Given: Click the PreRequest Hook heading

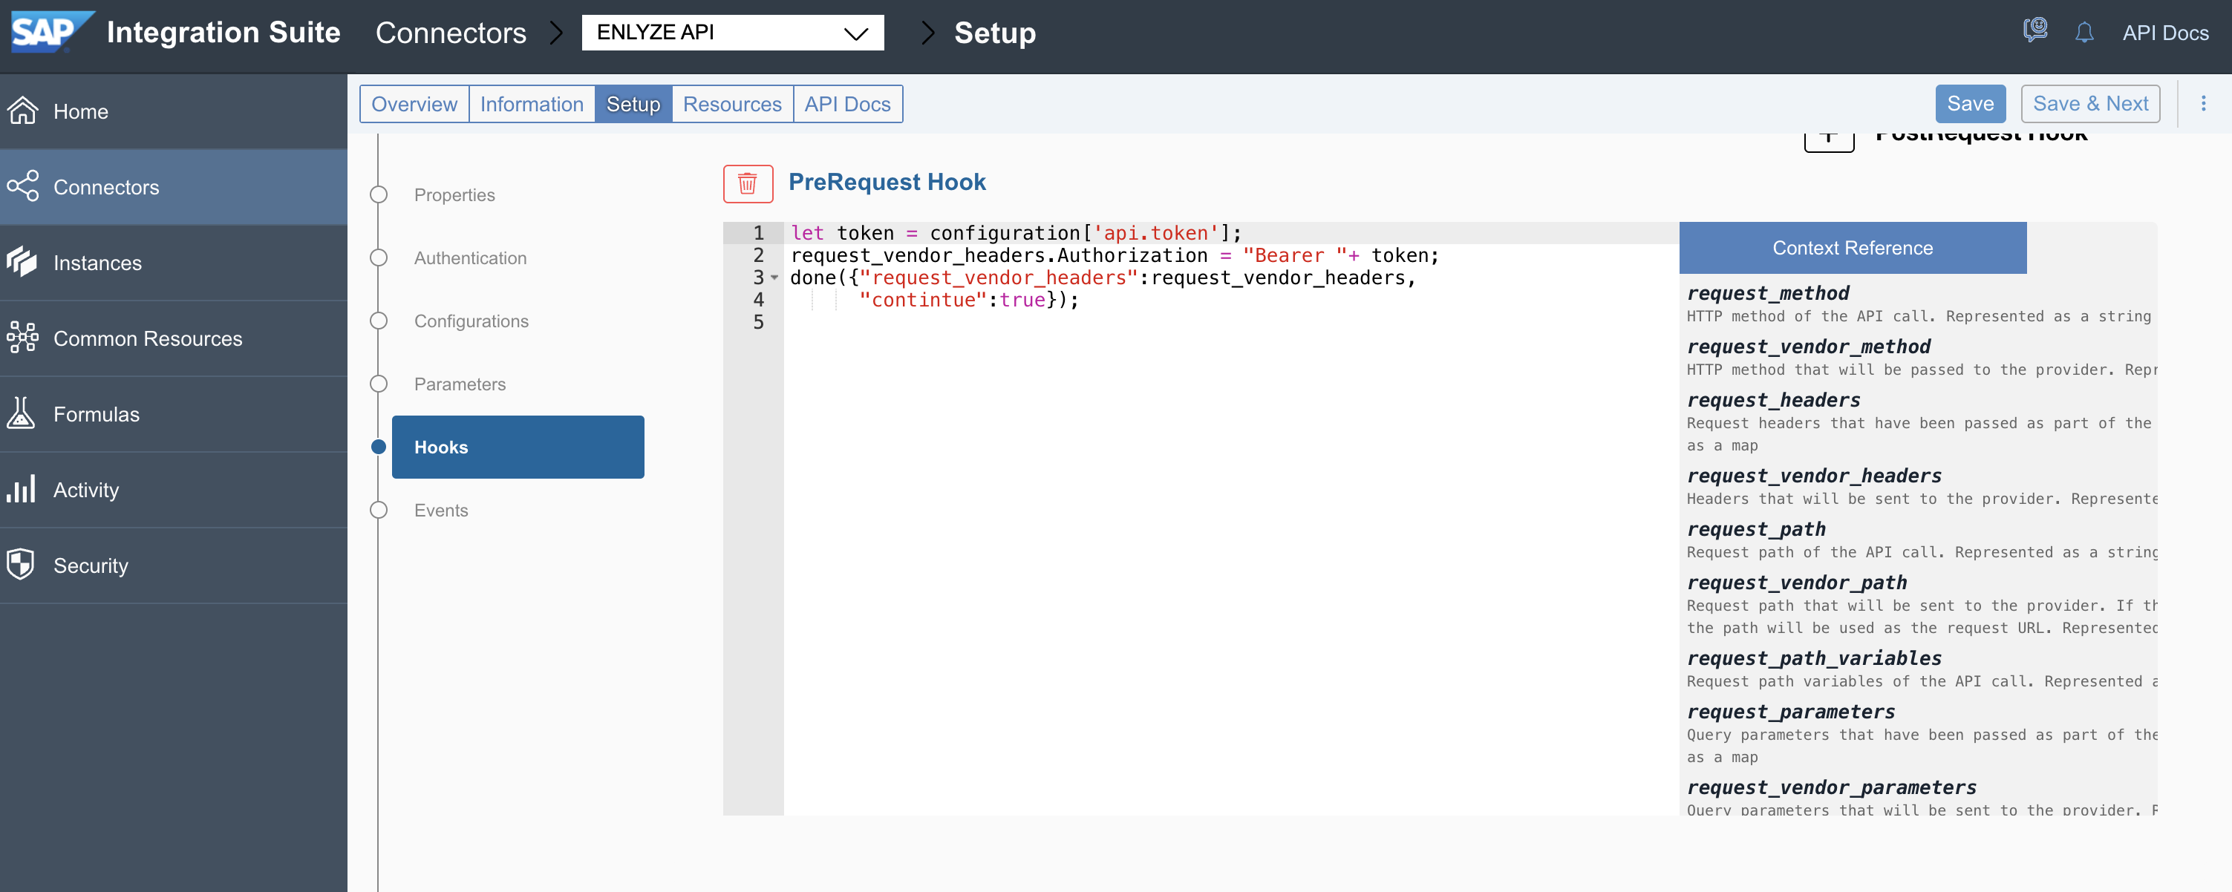Looking at the screenshot, I should point(887,182).
